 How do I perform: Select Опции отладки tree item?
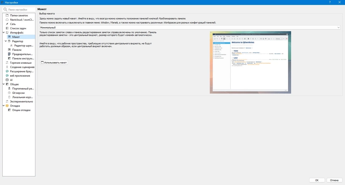(x=21, y=110)
